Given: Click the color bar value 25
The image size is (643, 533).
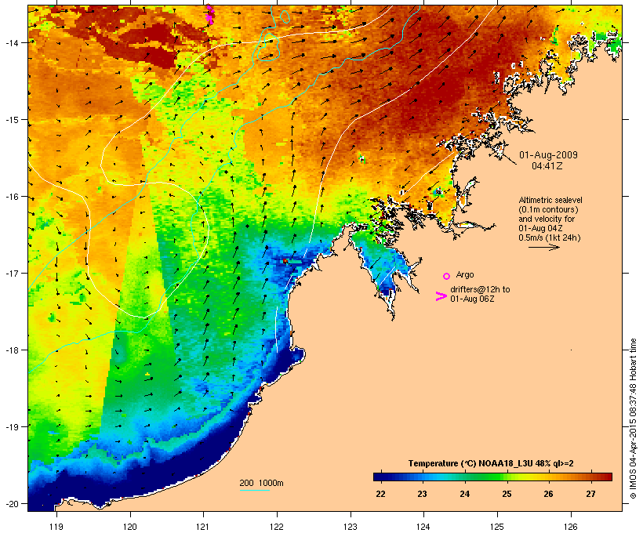Looking at the screenshot, I should pyautogui.click(x=507, y=494).
